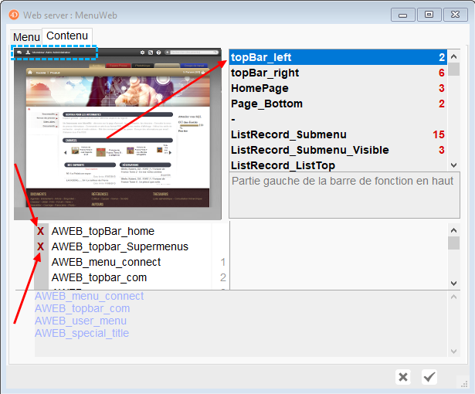Viewport: 475px width, 394px height.
Task: Select the AWEB_topBar_home row
Action: coord(132,231)
